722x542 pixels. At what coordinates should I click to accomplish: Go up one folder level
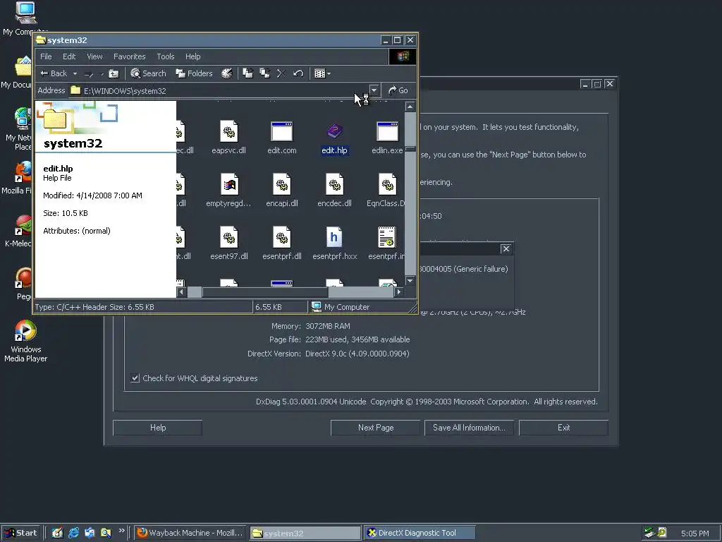[x=114, y=73]
